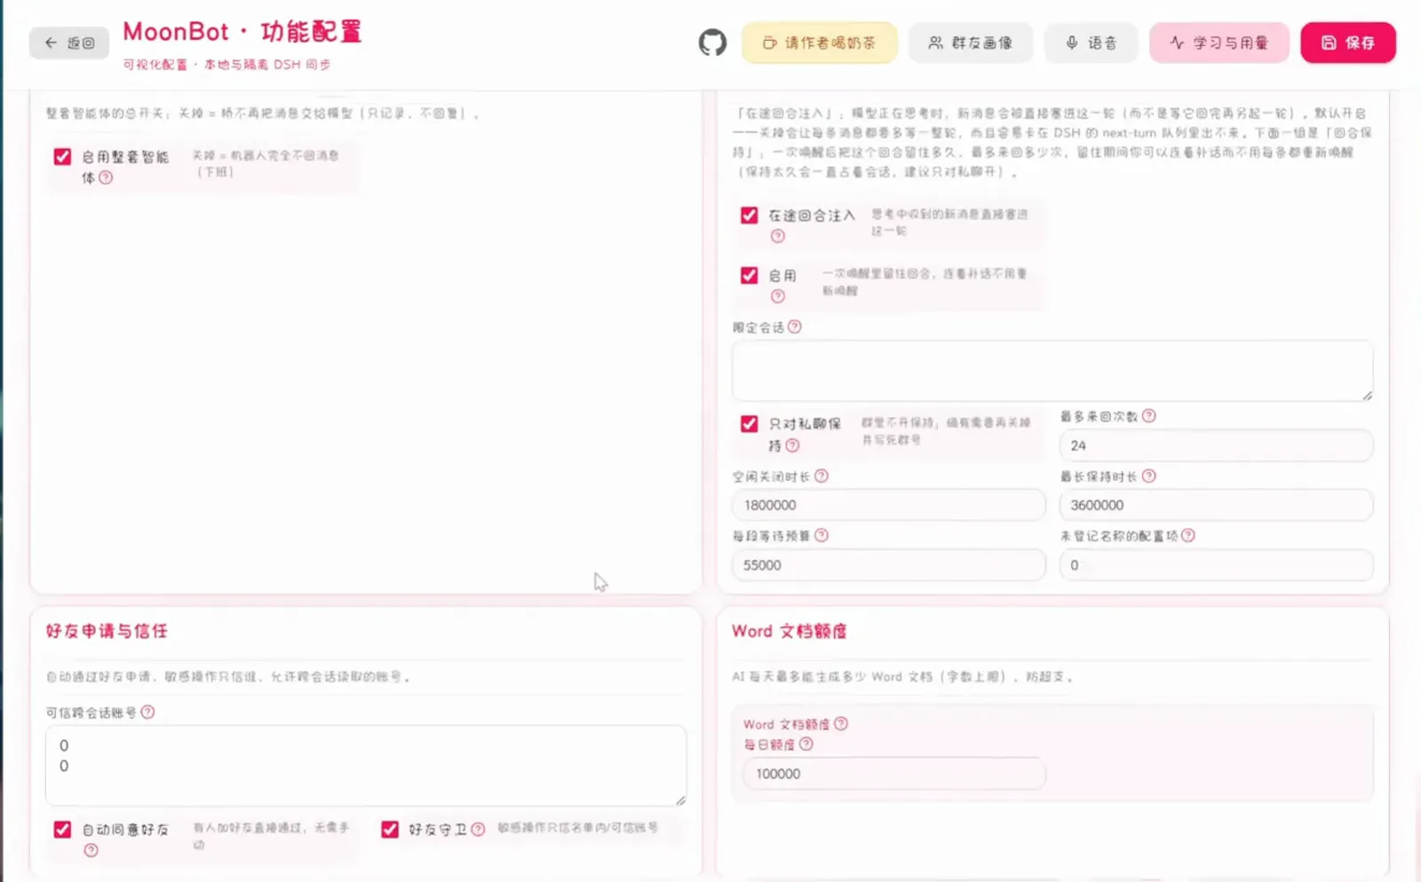Open 学习与用量 page
Viewport: 1421px width, 882px height.
point(1219,43)
